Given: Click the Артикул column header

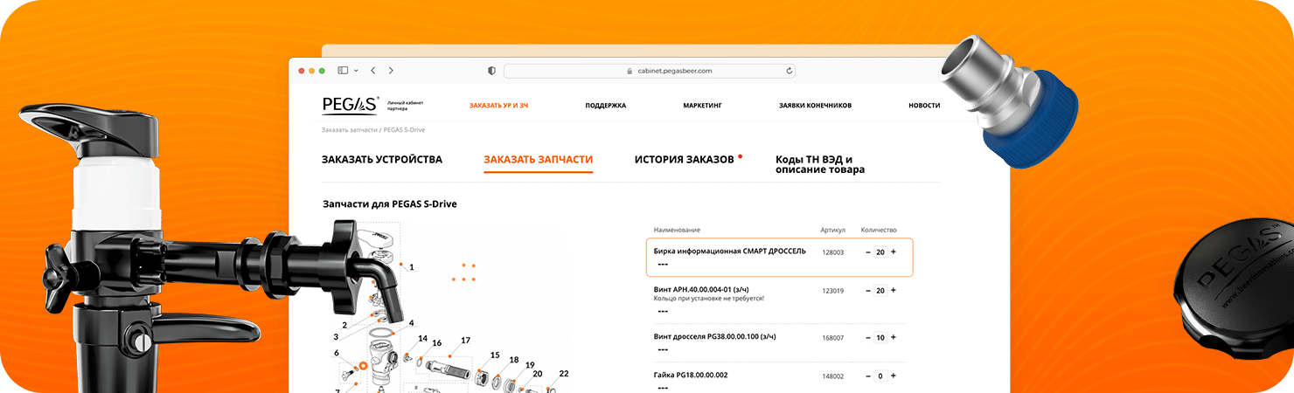Looking at the screenshot, I should [833, 230].
